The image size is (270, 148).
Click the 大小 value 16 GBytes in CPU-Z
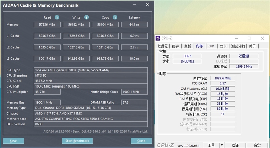pos(187,61)
